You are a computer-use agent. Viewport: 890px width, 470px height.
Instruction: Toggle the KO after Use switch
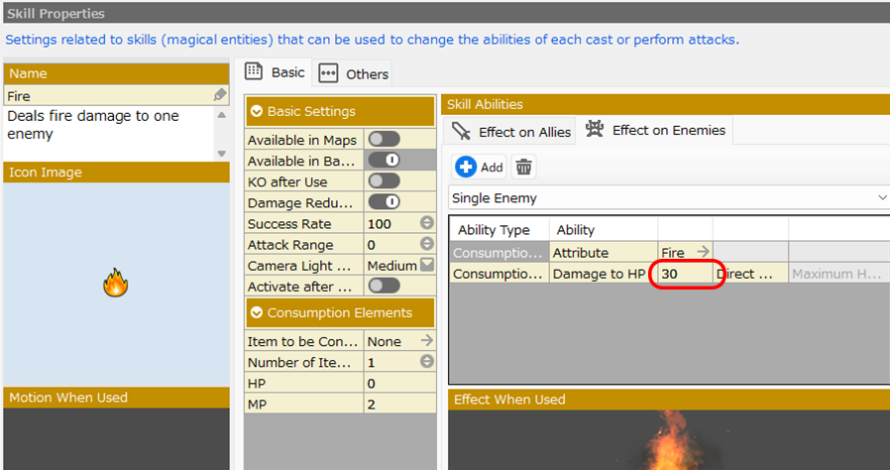(x=384, y=181)
